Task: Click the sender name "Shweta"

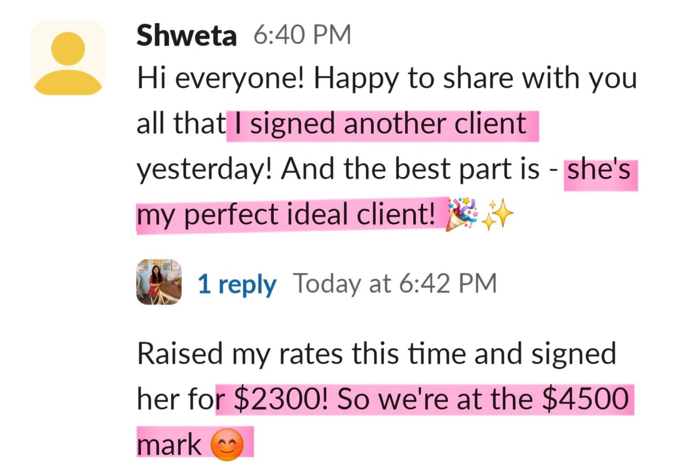Action: tap(186, 35)
